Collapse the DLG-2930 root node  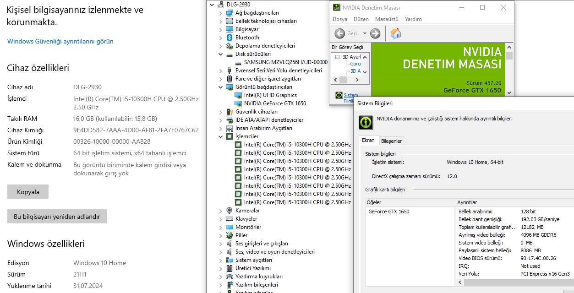click(211, 5)
